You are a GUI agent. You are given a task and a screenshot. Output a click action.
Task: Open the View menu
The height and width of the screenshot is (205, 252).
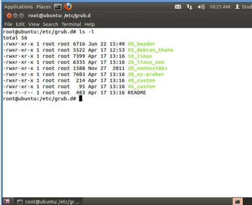click(33, 24)
